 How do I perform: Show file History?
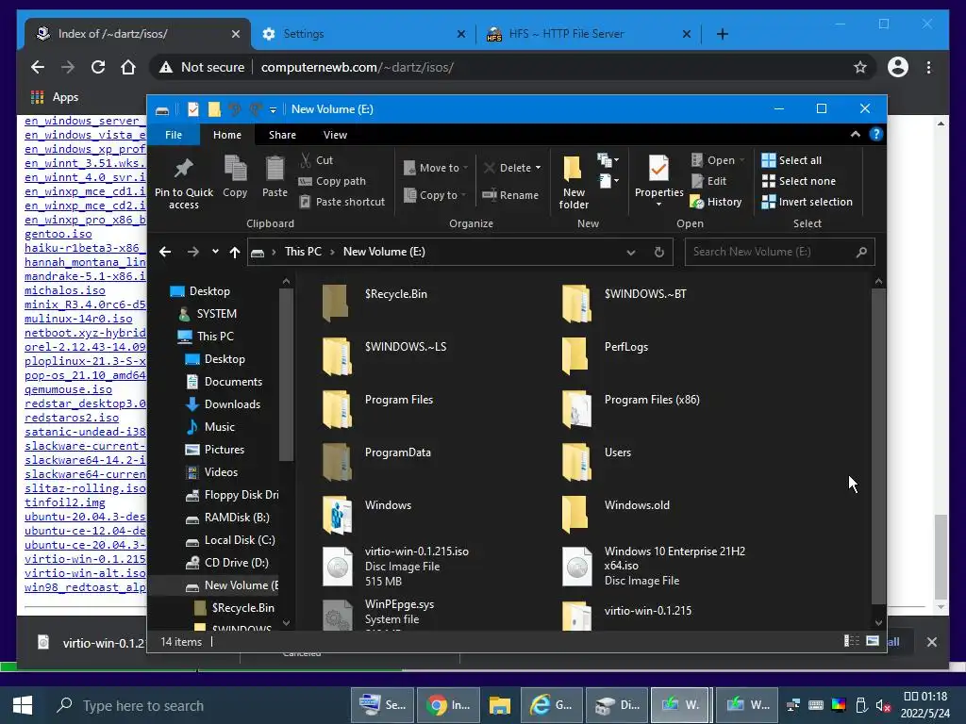click(717, 202)
